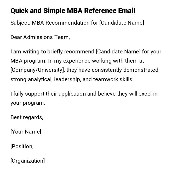Select the [Organization] placeholder
This screenshot has width=183, height=177.
point(28,161)
